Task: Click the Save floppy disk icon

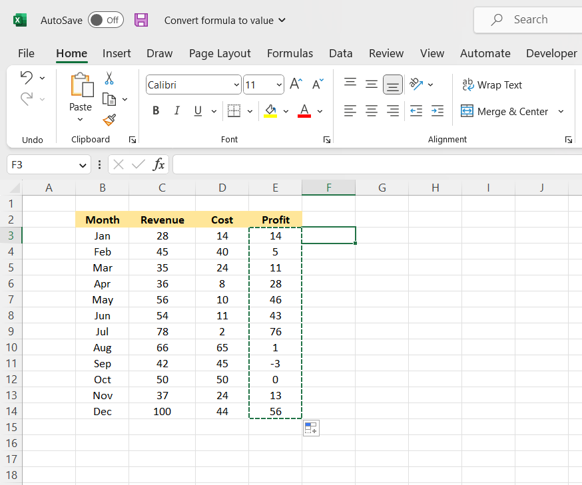Action: pyautogui.click(x=141, y=20)
